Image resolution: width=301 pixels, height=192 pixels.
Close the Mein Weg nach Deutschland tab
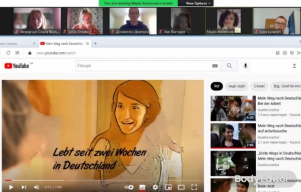[x=87, y=44]
